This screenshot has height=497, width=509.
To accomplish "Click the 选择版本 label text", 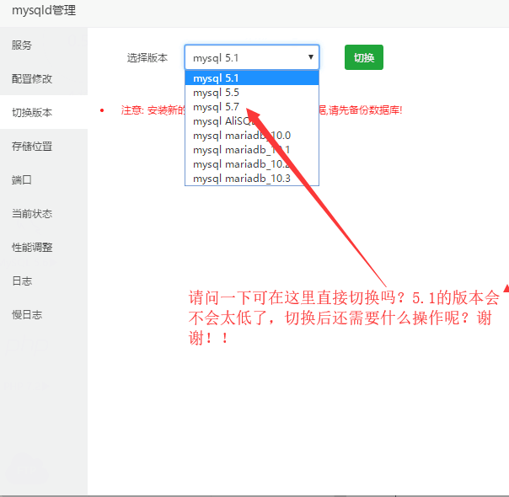I will pos(147,58).
